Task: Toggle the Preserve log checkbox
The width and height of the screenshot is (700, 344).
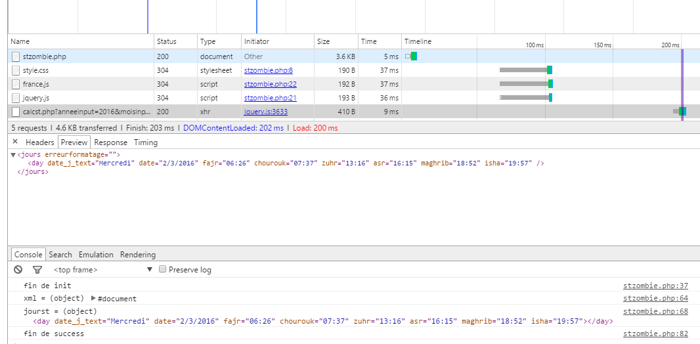Action: [x=162, y=269]
